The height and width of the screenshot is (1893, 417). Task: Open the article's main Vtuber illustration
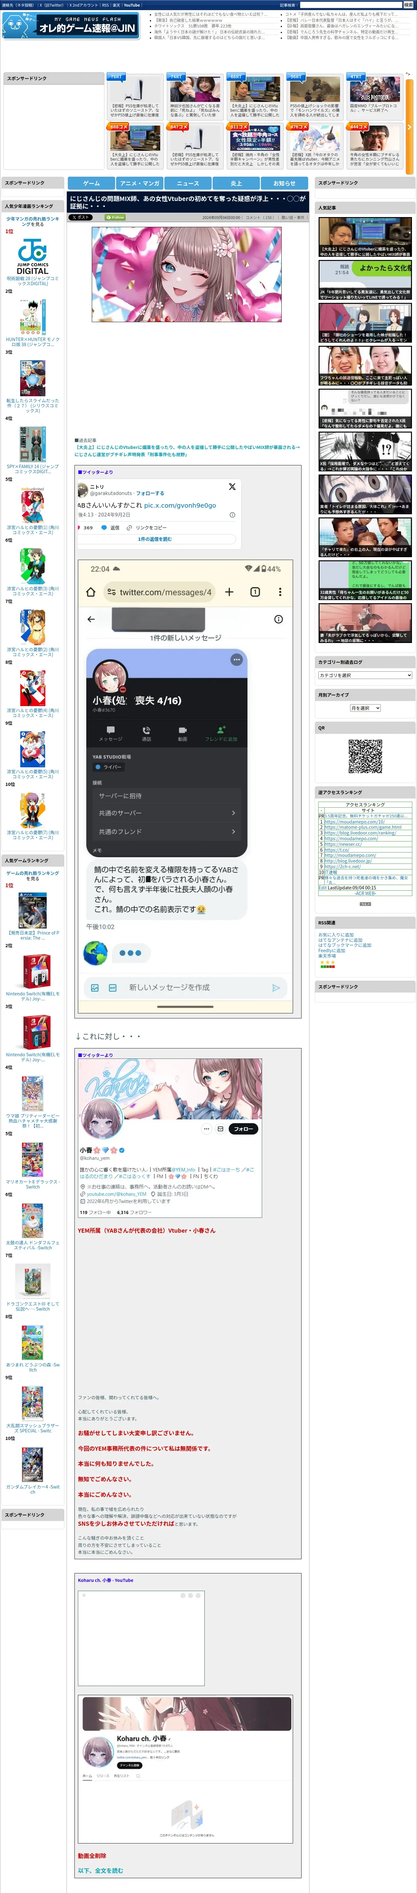coord(186,274)
